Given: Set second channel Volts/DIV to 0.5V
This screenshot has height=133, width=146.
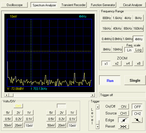Looking at the screenshot, I should pos(51,119).
